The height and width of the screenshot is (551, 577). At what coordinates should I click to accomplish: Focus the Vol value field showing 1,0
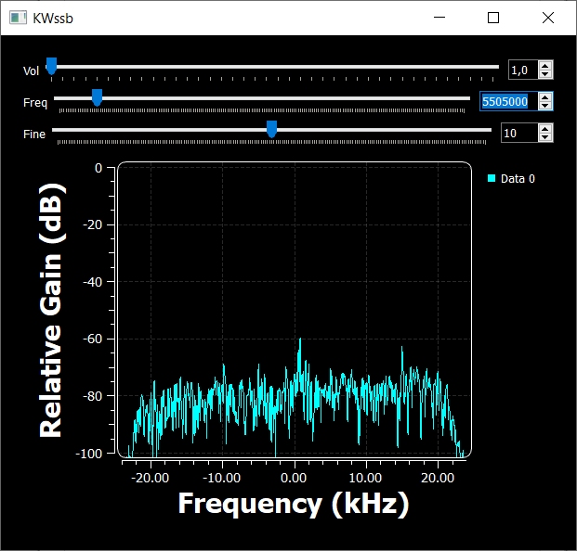pos(522,70)
